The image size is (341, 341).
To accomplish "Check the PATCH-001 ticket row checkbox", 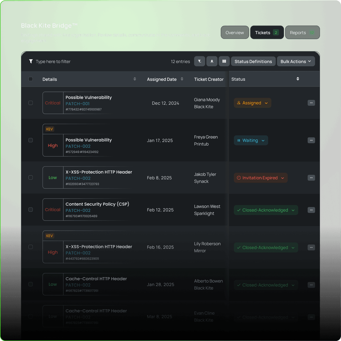I will [31, 103].
